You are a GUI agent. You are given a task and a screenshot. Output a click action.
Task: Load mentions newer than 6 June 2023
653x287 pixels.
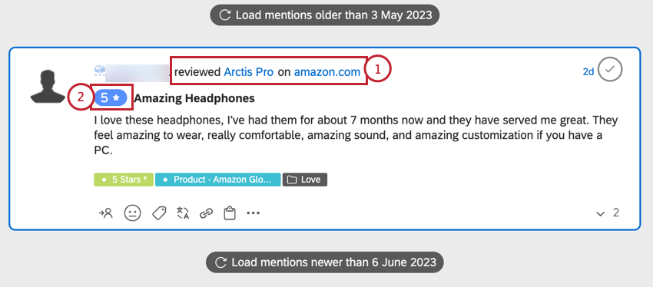pos(325,262)
